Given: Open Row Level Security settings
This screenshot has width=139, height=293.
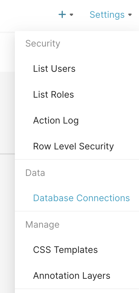Looking at the screenshot, I should pos(73,146).
